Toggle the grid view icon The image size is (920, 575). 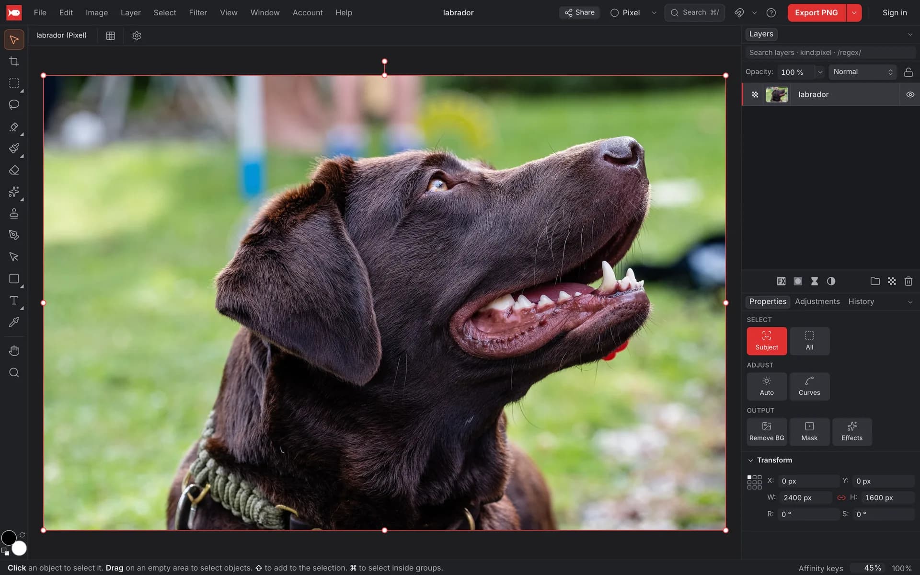pos(110,35)
